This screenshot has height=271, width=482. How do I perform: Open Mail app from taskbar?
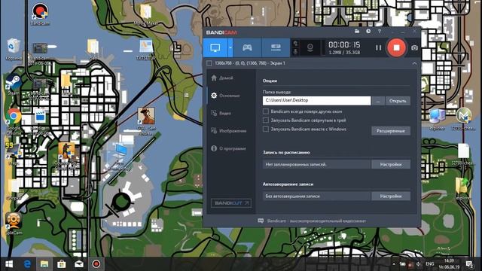[x=78, y=264]
